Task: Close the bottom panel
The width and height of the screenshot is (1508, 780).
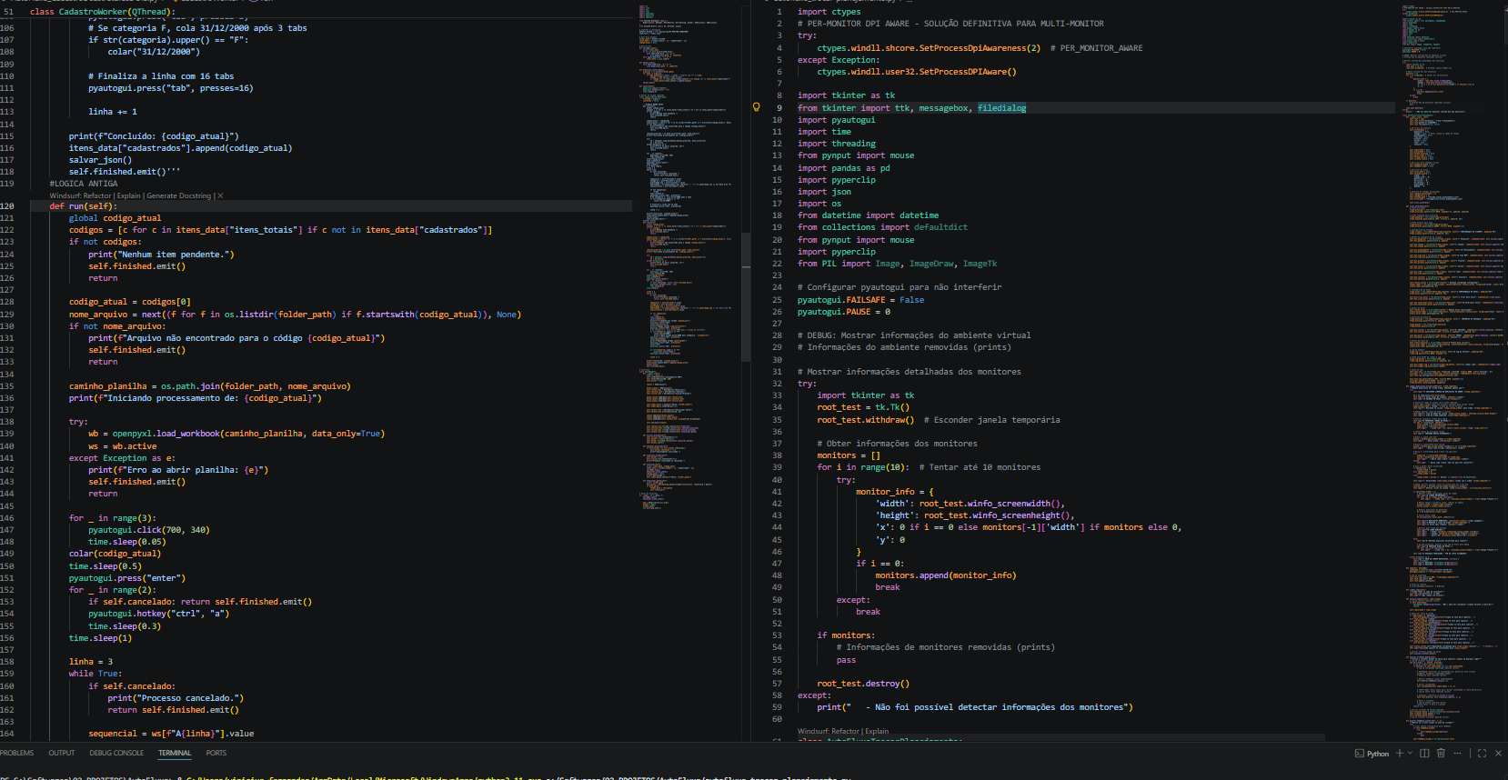Action: coord(1498,754)
